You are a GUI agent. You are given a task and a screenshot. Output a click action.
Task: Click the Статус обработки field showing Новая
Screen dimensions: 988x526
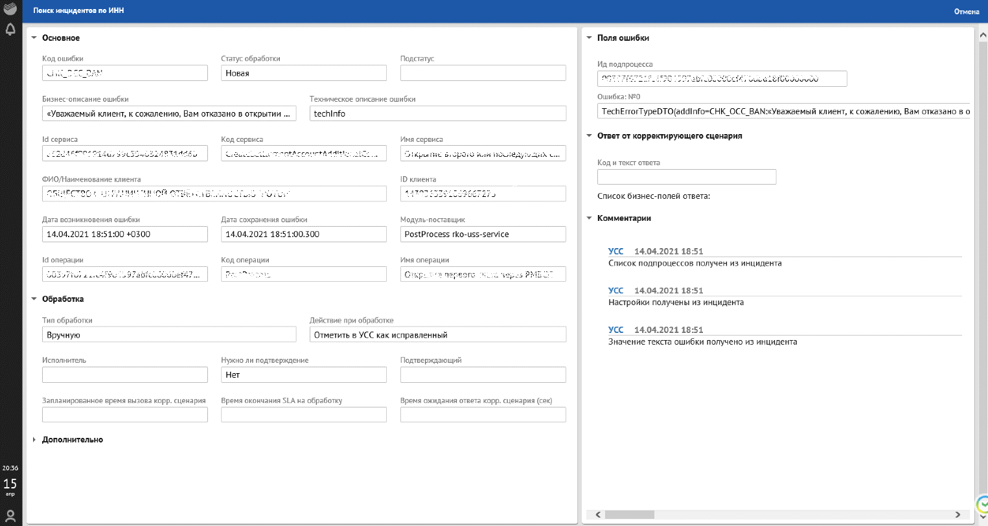[303, 73]
